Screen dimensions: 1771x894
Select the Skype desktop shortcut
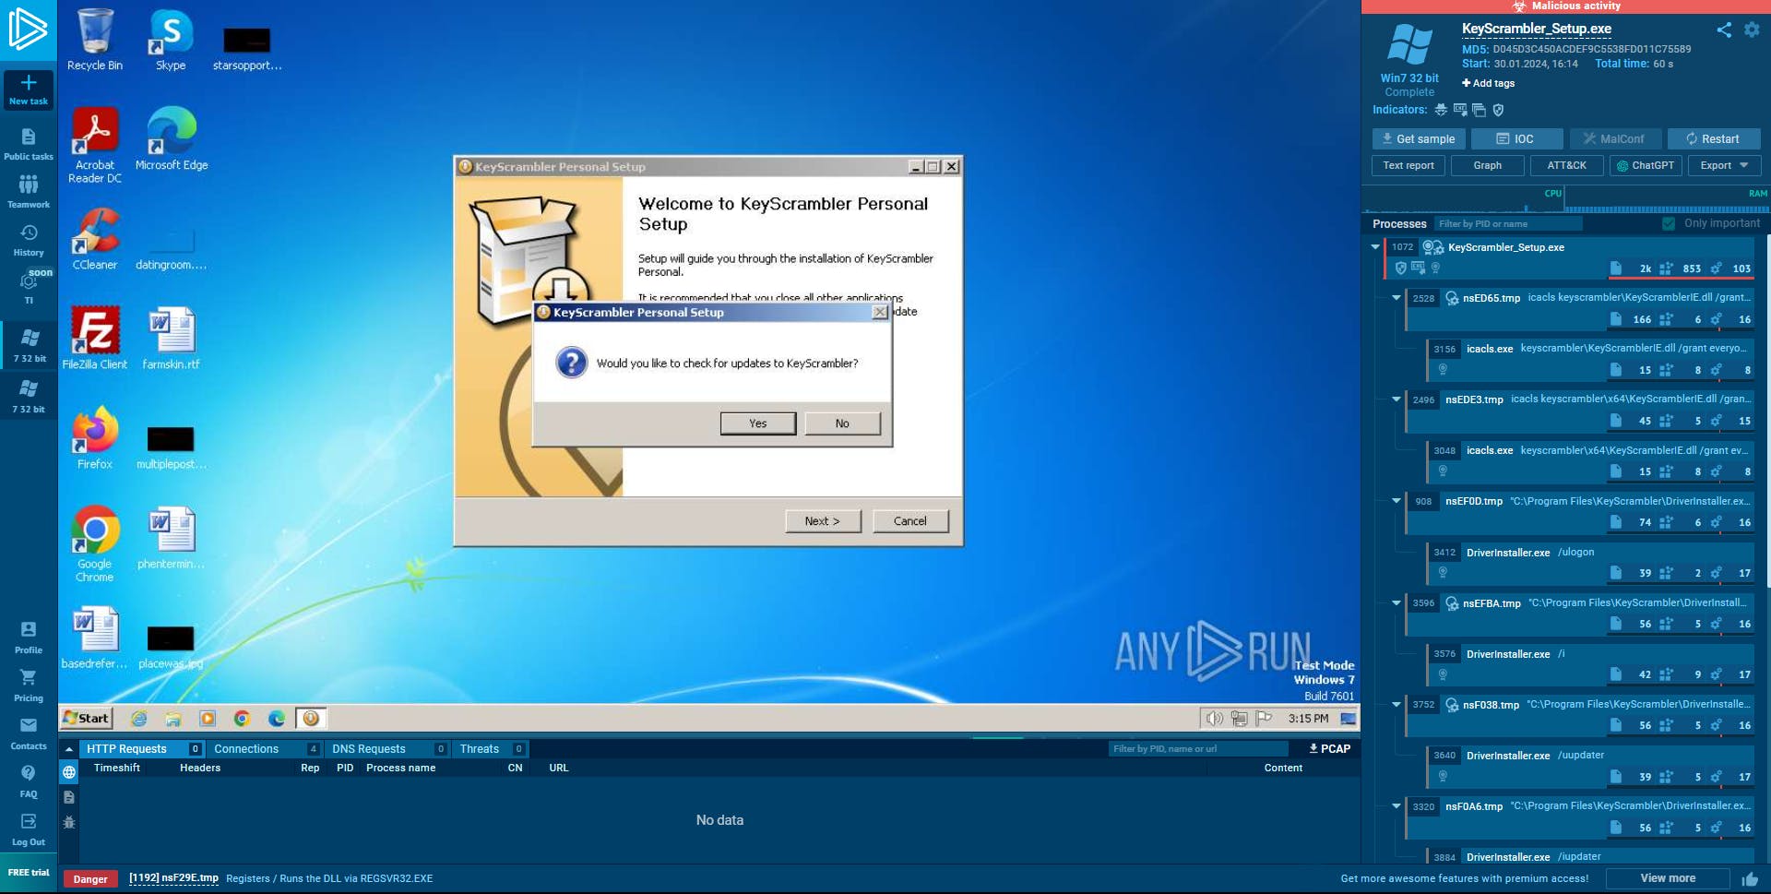tap(171, 40)
